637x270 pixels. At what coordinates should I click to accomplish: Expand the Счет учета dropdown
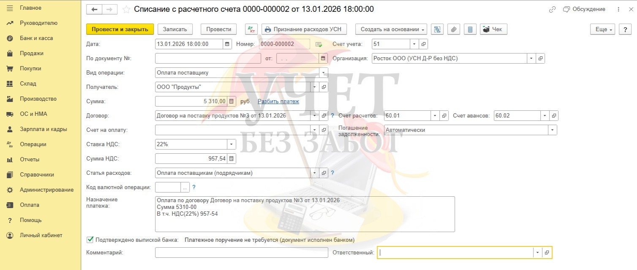click(414, 44)
